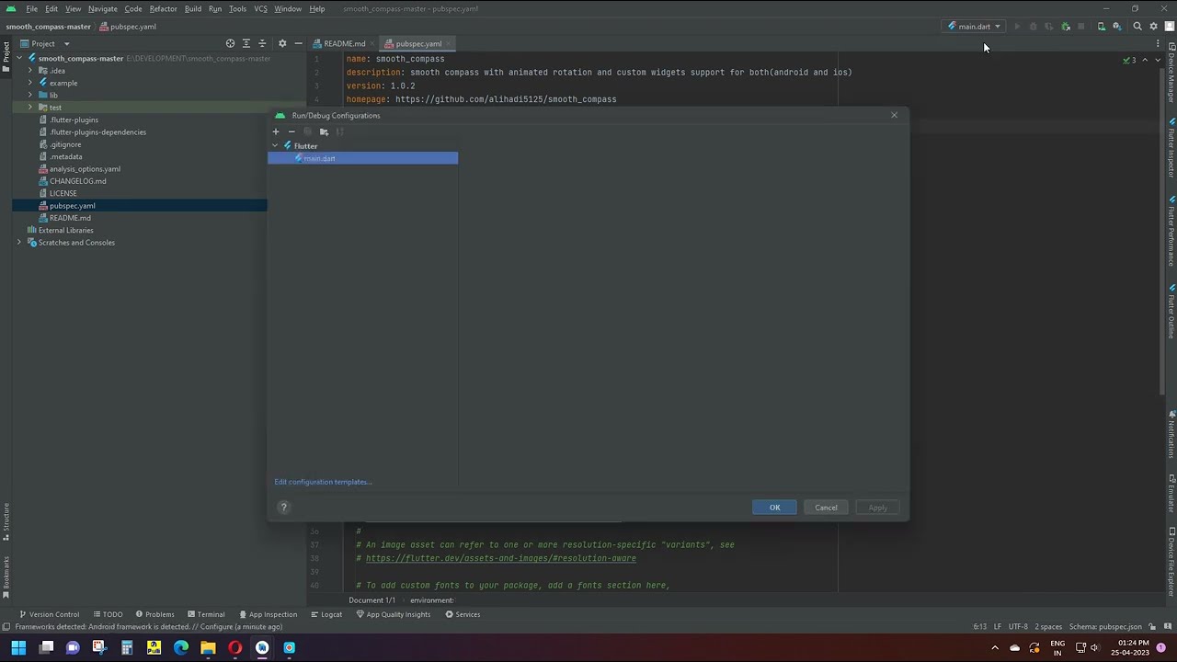Screen dimensions: 1177x662
Task: Expand the .idea folder
Action: point(30,71)
